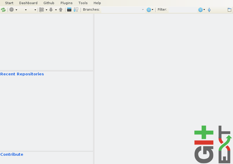Toggle the panel layout icon at toolbar end
233x164 pixels.
(x=229, y=10)
